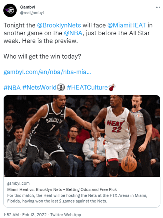Click the Brooklyn Nets emoji after #NetsWorld
Image resolution: width=163 pixels, height=218 pixels.
(x=61, y=87)
